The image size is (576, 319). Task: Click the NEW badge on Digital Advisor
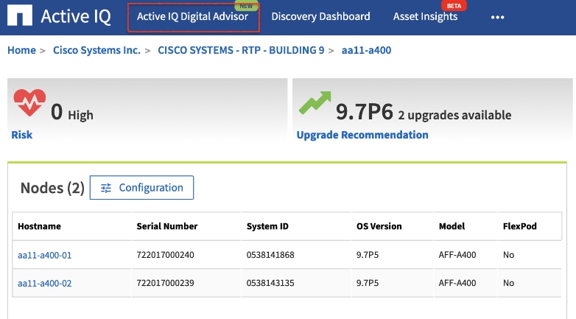coord(246,5)
